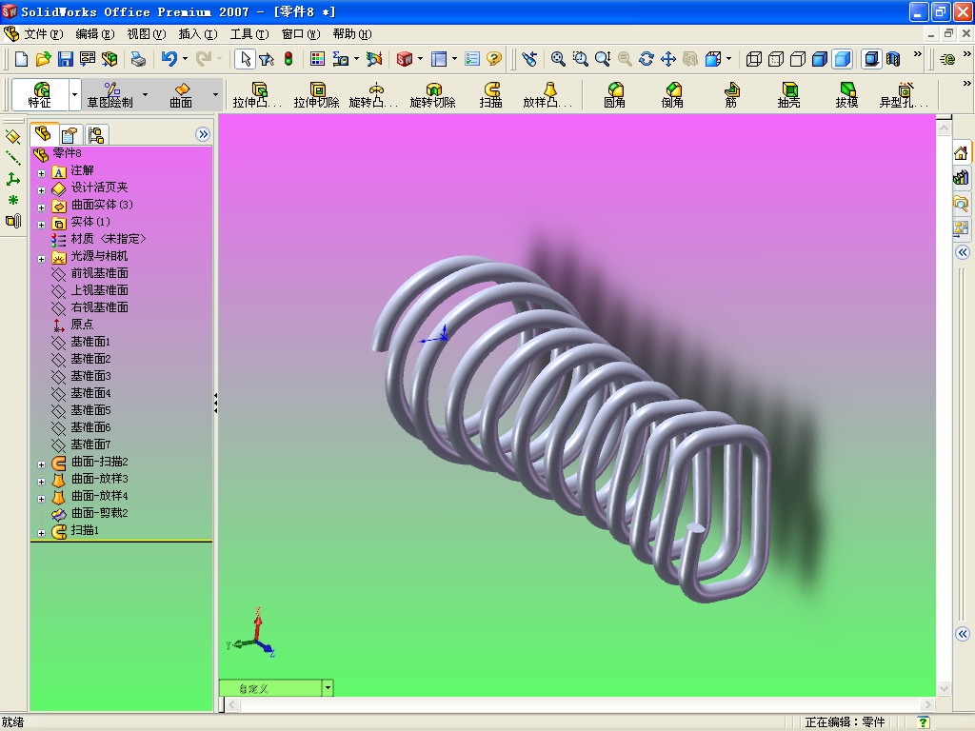
Task: Click the Fillet (圆角) tool
Action: tap(615, 95)
